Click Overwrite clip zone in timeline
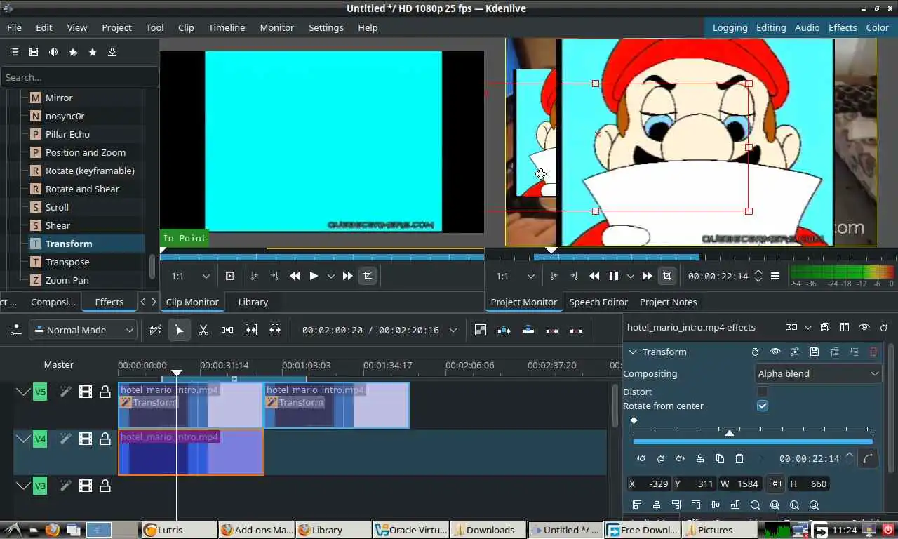 click(528, 330)
